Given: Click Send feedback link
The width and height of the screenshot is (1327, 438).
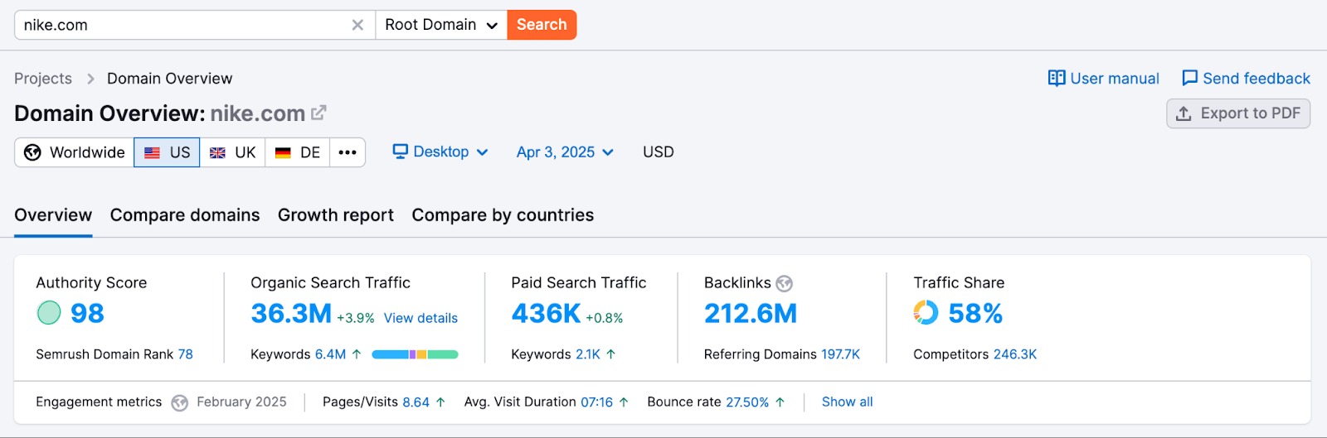Looking at the screenshot, I should pos(1246,79).
